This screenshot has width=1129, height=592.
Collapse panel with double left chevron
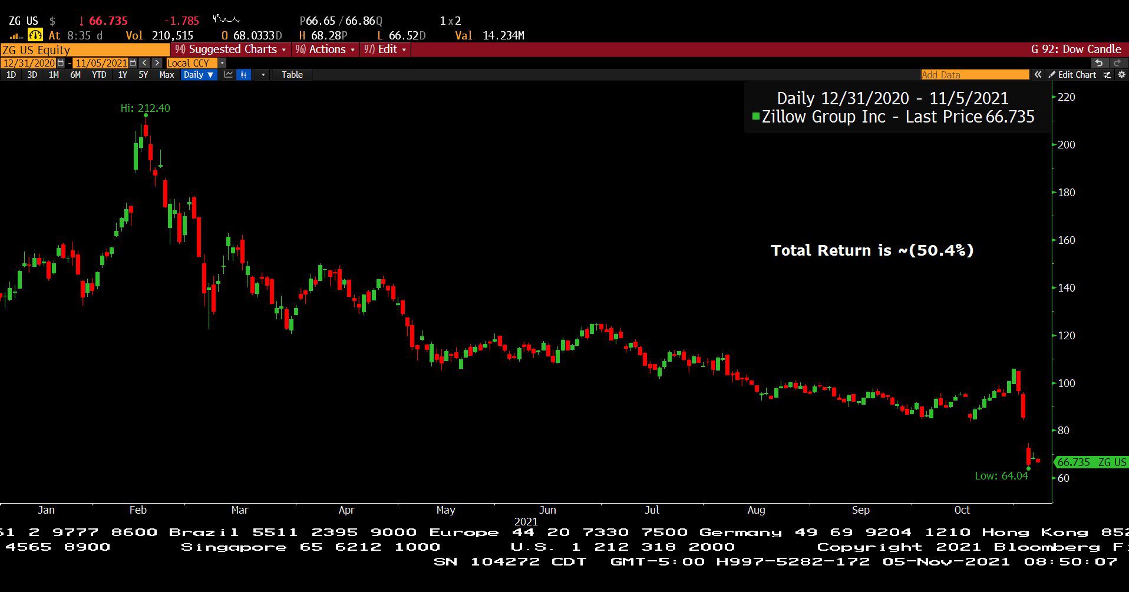click(1038, 75)
